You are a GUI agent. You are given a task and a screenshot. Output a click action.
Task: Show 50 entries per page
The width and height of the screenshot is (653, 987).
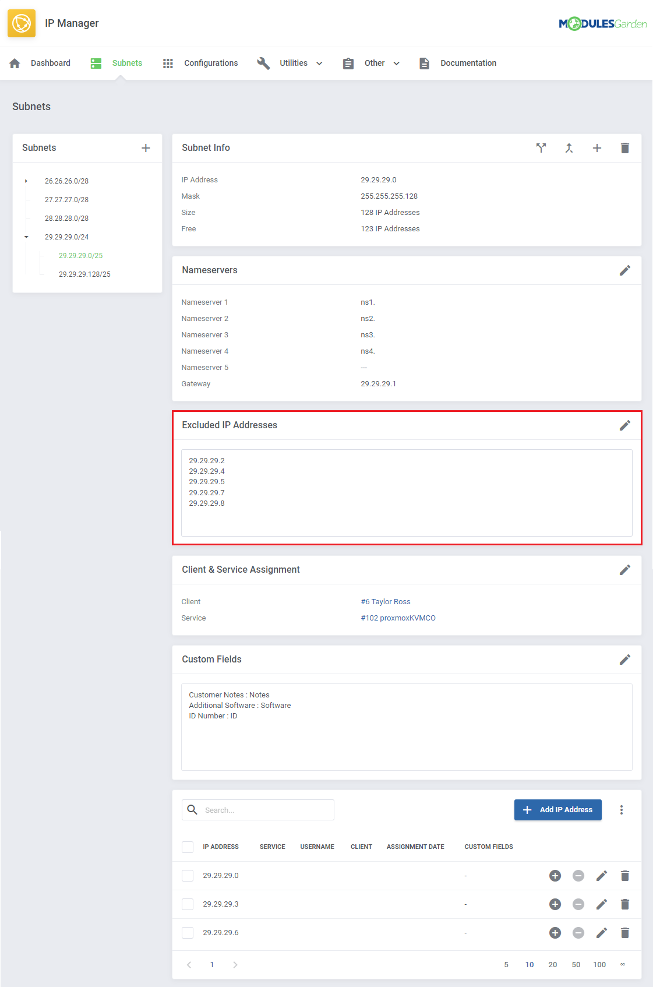pos(576,965)
